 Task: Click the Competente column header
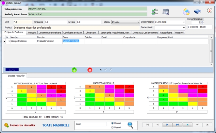coord(140,37)
